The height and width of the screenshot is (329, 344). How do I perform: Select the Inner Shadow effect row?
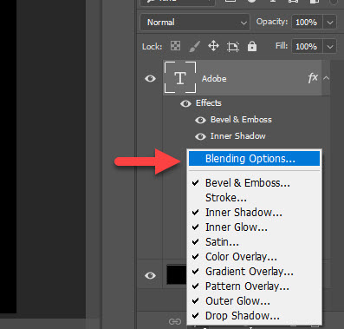[238, 136]
